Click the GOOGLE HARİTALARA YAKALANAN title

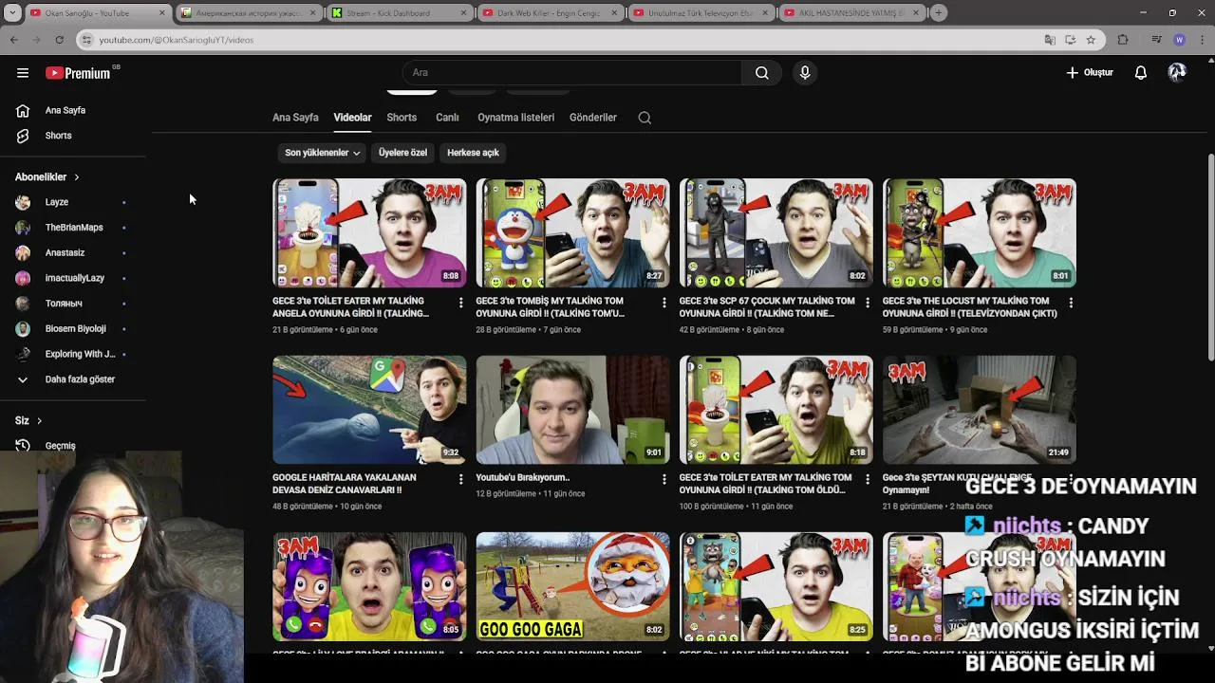pyautogui.click(x=345, y=484)
